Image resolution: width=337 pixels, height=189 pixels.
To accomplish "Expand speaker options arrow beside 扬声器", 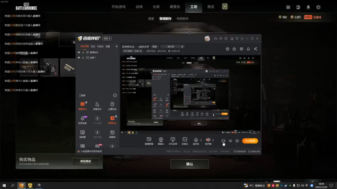I will tap(213, 140).
